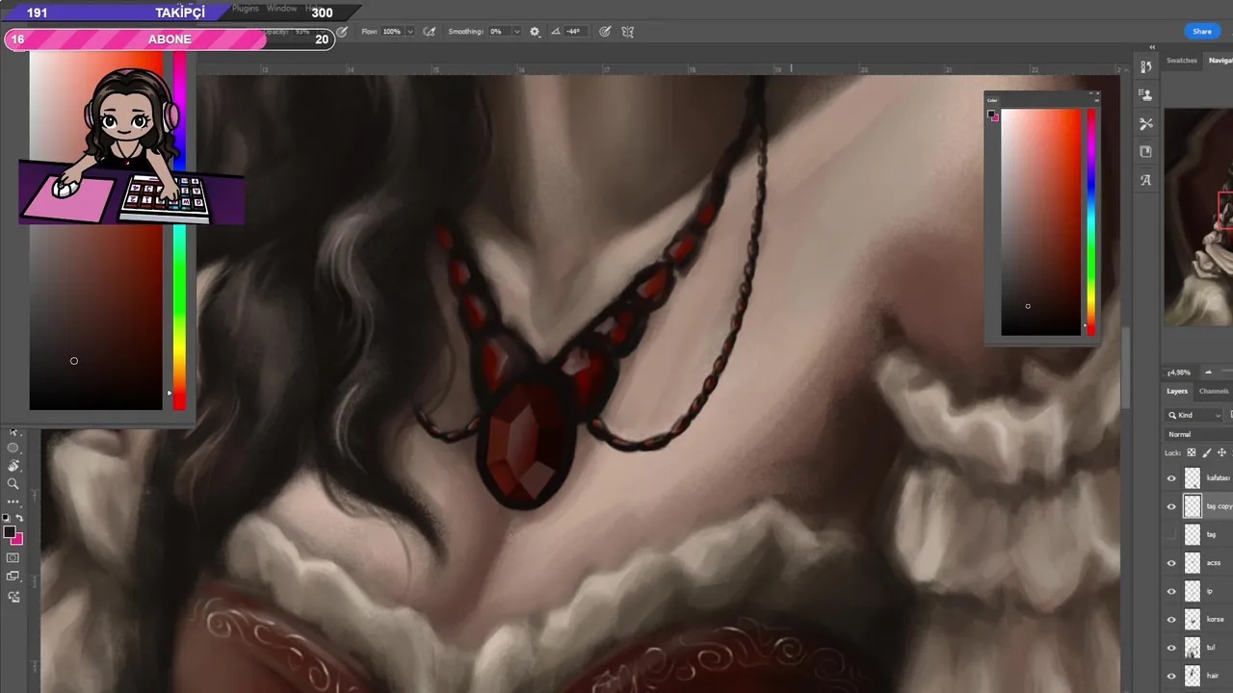Screen dimensions: 1233x693
Task: Hide the hair layer
Action: tap(1171, 676)
